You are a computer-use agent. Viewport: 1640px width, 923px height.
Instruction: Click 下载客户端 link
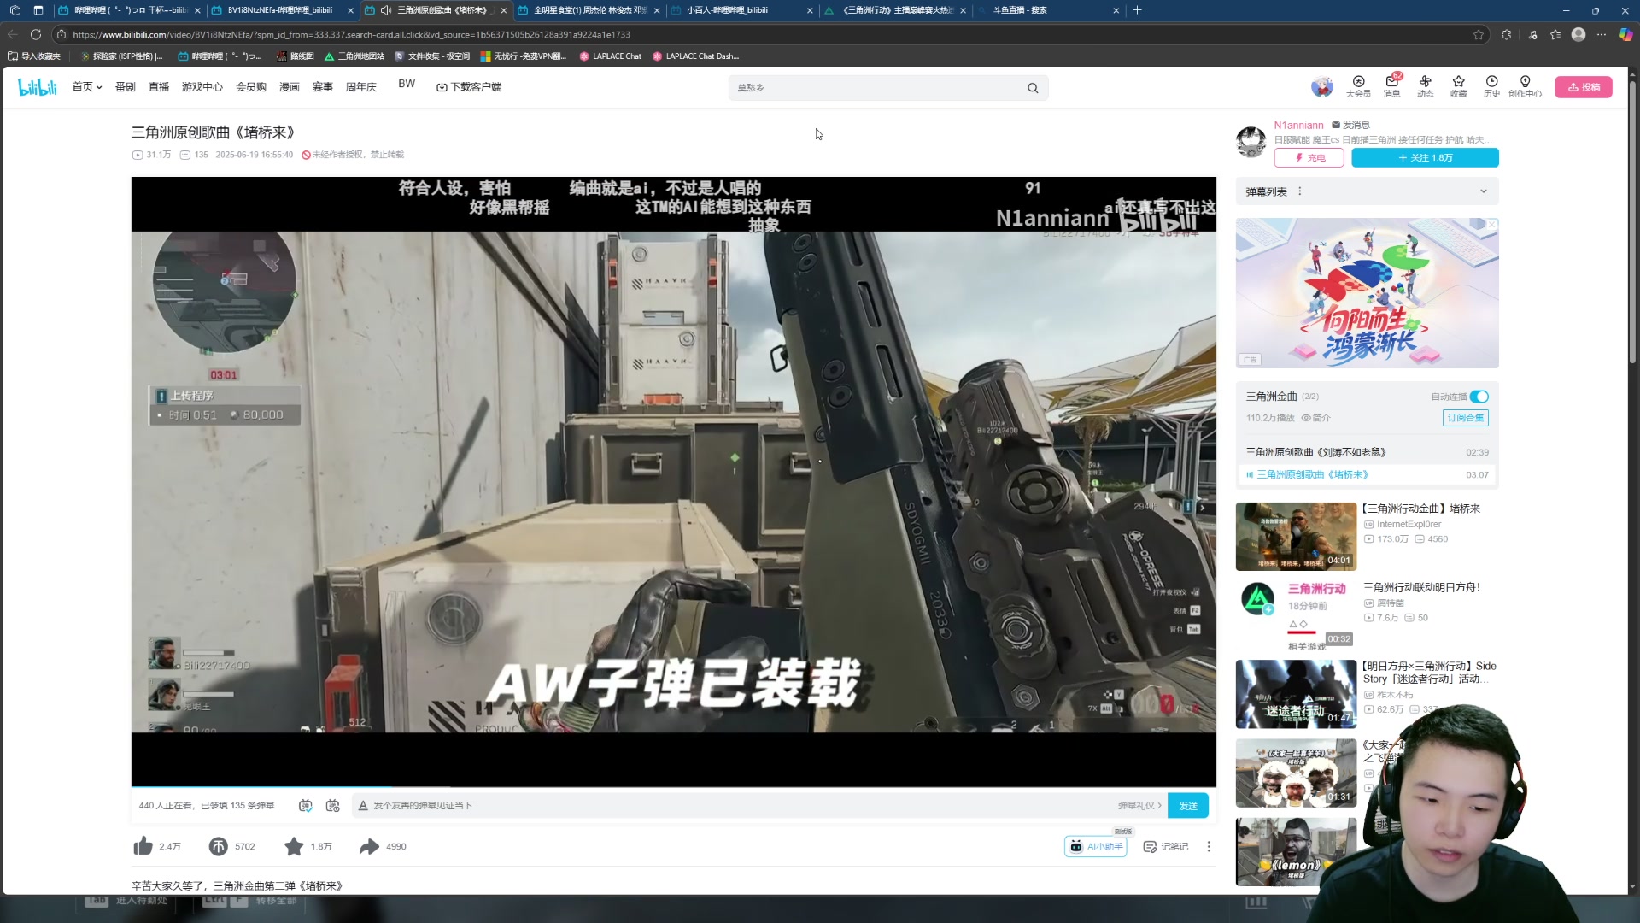coord(469,87)
